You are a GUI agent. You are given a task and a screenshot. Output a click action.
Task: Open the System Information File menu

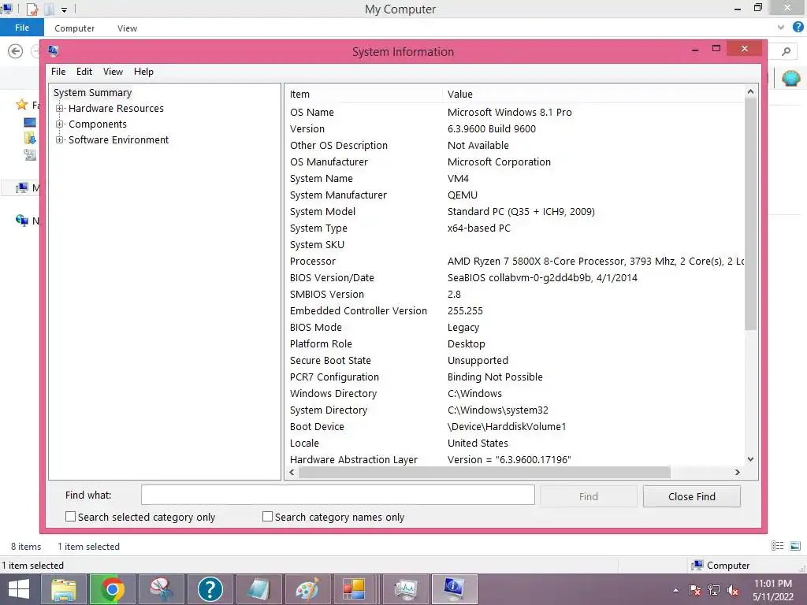(x=58, y=72)
